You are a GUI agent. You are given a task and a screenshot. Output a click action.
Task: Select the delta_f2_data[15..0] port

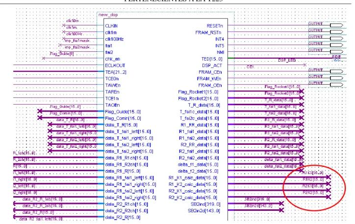pos(198,171)
